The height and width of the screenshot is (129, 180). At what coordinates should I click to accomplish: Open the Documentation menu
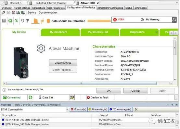point(48,13)
